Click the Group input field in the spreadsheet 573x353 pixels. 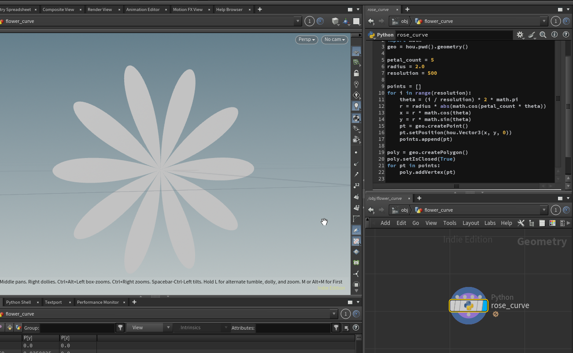click(78, 328)
